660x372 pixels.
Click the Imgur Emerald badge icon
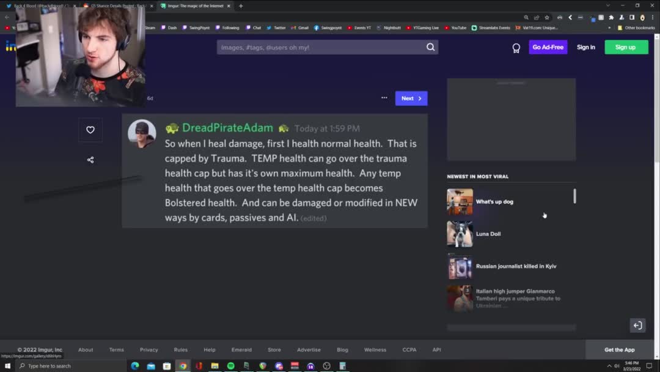point(516,48)
